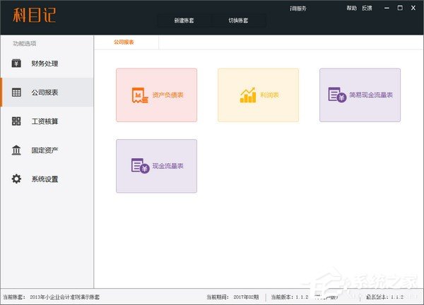Open the 资产负债表 card
424x305 pixels.
(157, 95)
